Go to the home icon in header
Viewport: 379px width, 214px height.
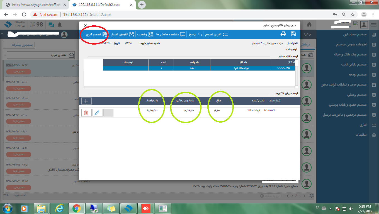point(309,25)
